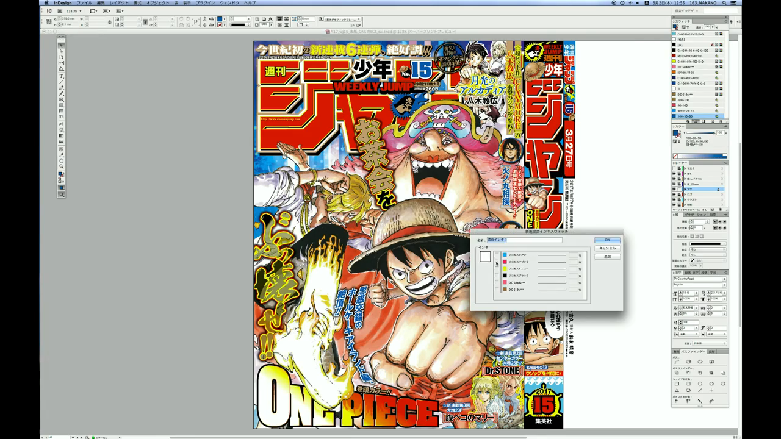Enable the DIC 584 ink checkbox
This screenshot has height=439, width=781.
tap(497, 282)
